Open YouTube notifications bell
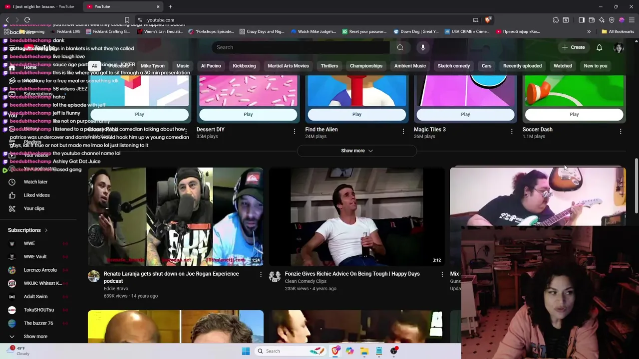Screen dimensions: 639x359 tap(599, 47)
